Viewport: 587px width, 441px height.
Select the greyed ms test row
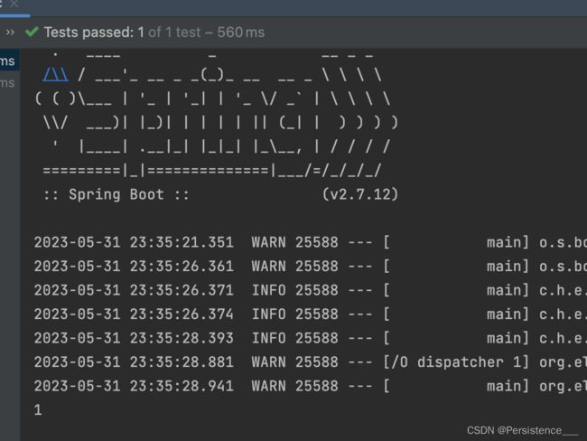pyautogui.click(x=8, y=83)
